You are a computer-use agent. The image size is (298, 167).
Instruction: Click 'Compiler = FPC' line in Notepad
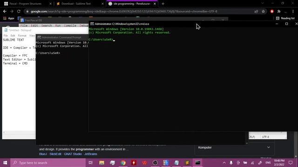(15, 56)
